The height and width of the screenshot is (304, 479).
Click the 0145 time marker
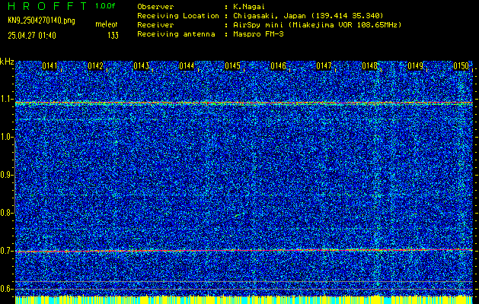tap(232, 66)
